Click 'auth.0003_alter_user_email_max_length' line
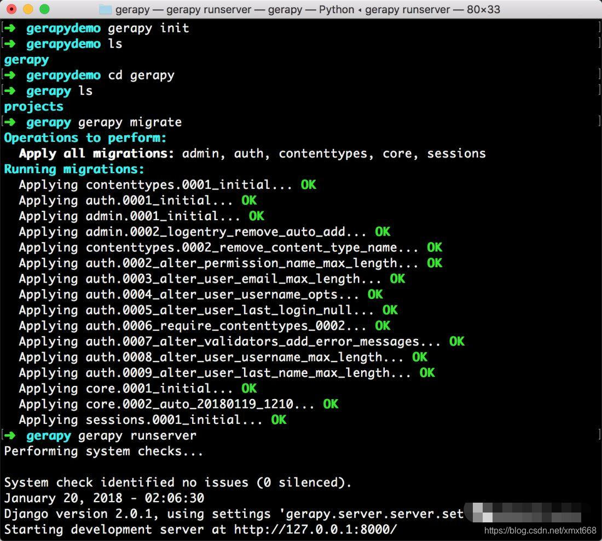This screenshot has height=541, width=602. 212,279
